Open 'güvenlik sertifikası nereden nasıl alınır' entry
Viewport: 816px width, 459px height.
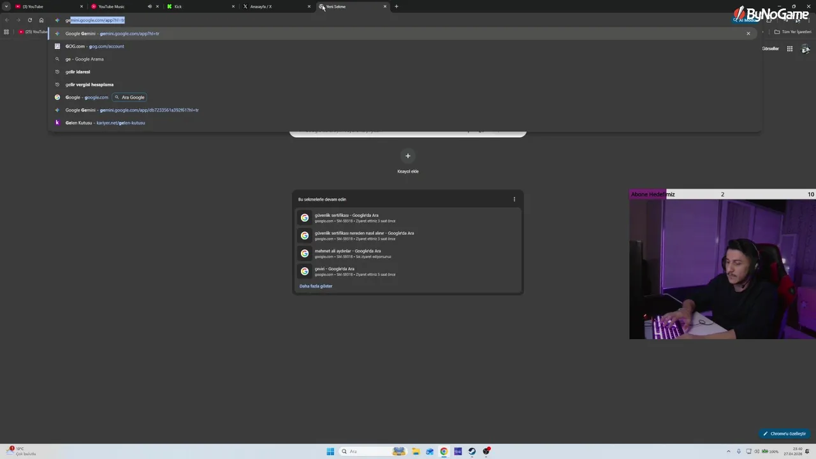408,235
